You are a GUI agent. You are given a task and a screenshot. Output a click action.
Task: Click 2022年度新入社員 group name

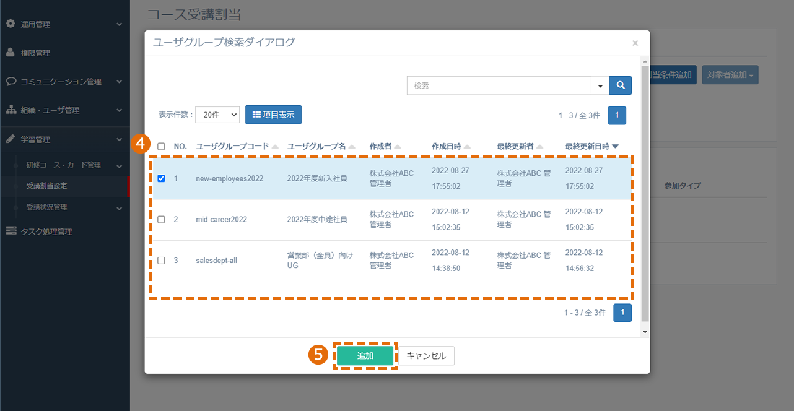tap(317, 178)
